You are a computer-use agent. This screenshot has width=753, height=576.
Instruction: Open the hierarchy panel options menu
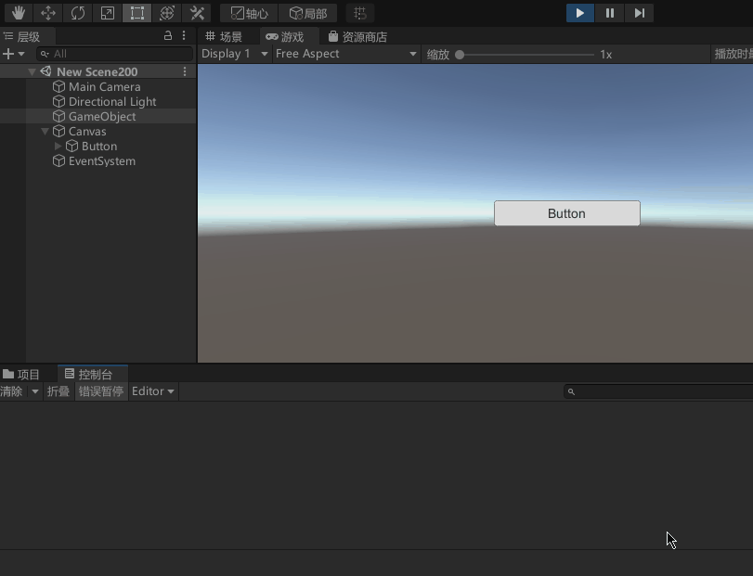184,35
